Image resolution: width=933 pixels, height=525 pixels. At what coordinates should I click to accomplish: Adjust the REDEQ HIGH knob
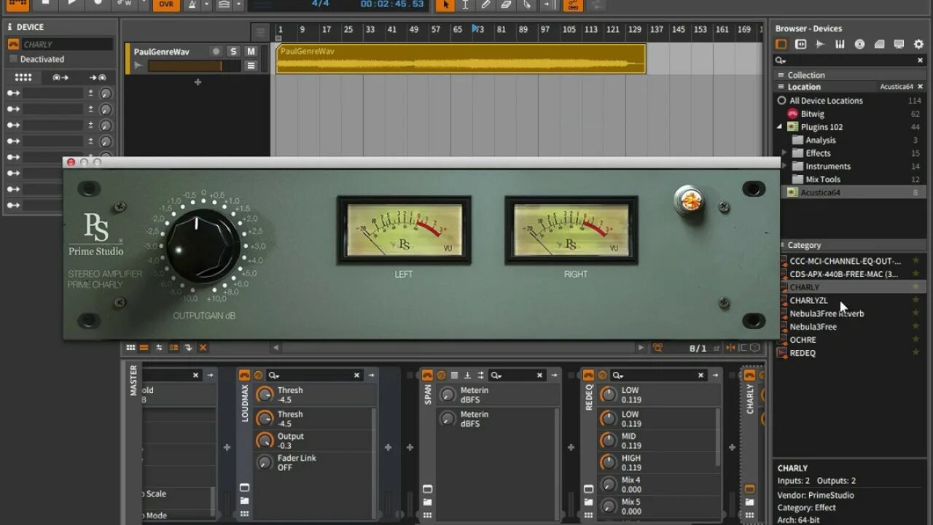click(608, 462)
